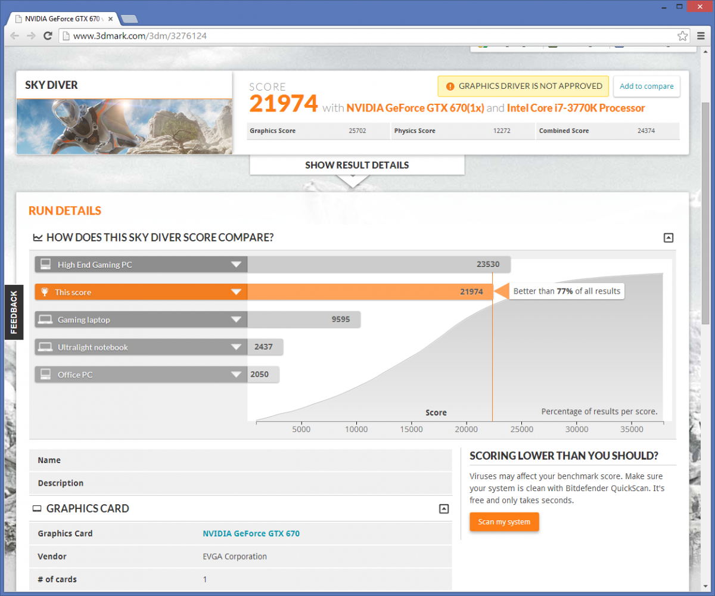The image size is (715, 596).
Task: Bookmark this page with the star icon
Action: point(683,36)
